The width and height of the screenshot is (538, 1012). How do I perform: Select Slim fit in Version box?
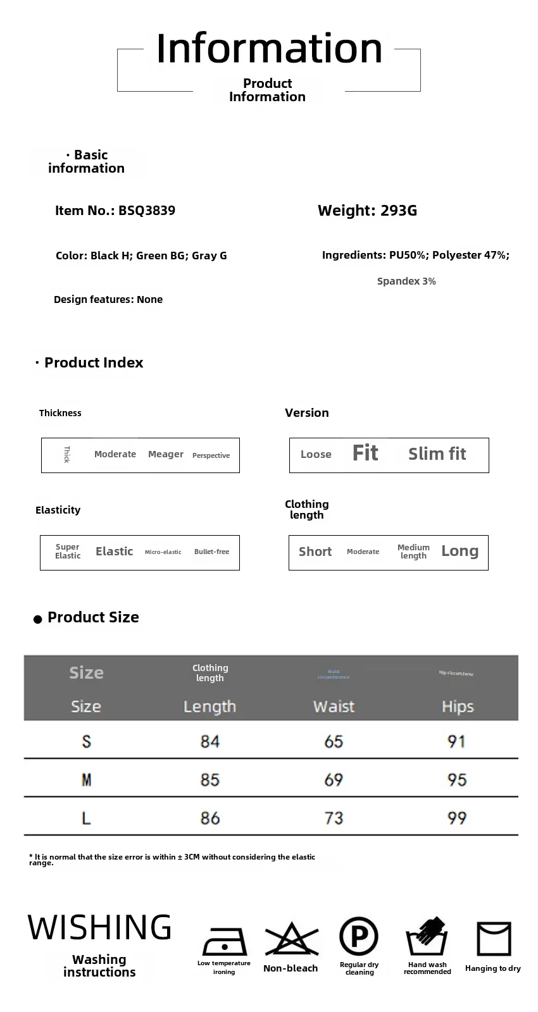tap(437, 454)
